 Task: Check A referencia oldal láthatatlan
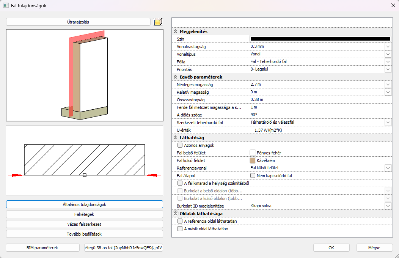pos(180,221)
